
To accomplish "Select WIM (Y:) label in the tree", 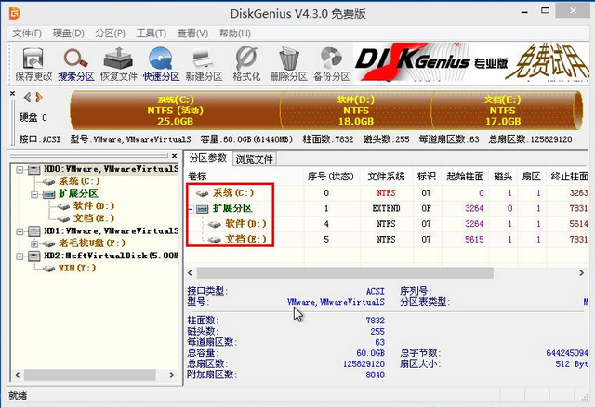I will pos(77,268).
